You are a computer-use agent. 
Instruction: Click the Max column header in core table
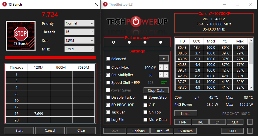[240, 41]
